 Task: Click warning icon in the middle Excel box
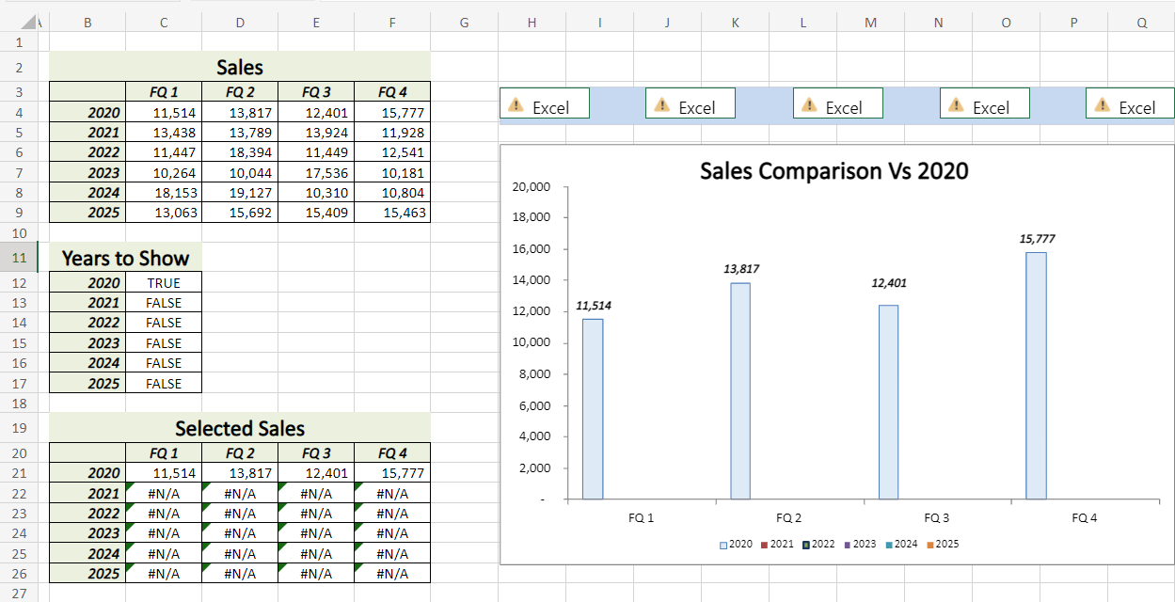[808, 106]
